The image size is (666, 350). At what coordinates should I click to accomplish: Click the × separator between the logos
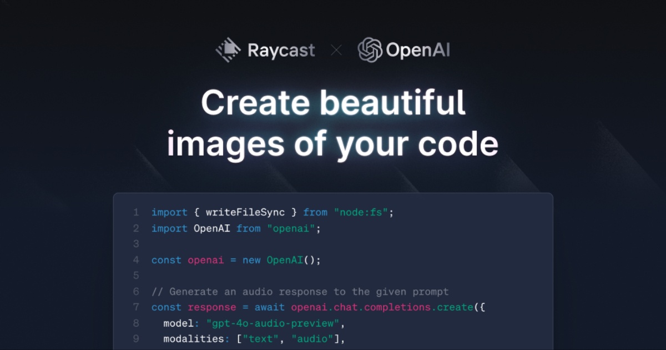336,51
